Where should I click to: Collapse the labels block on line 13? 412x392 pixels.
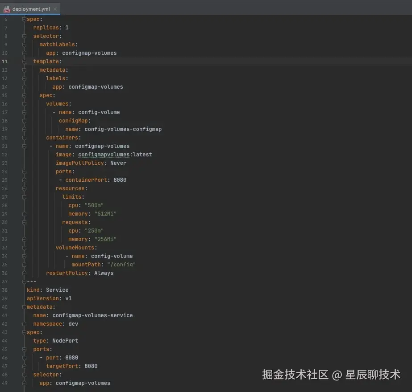[x=24, y=78]
